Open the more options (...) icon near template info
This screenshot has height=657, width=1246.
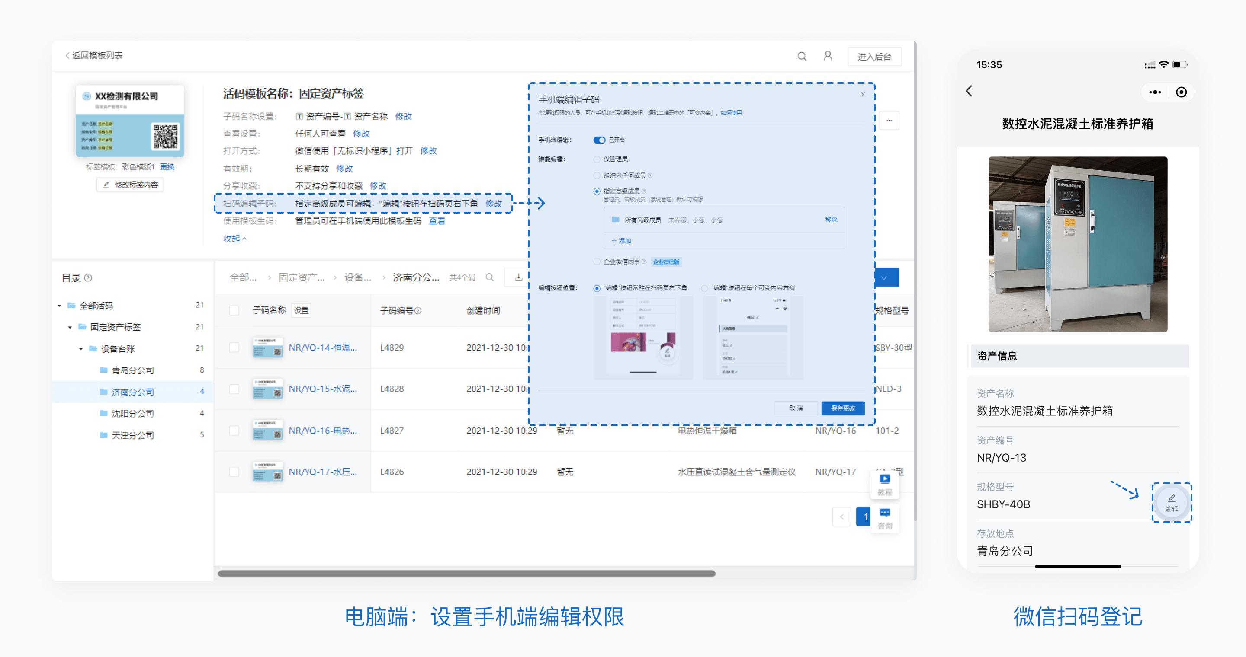pyautogui.click(x=890, y=120)
